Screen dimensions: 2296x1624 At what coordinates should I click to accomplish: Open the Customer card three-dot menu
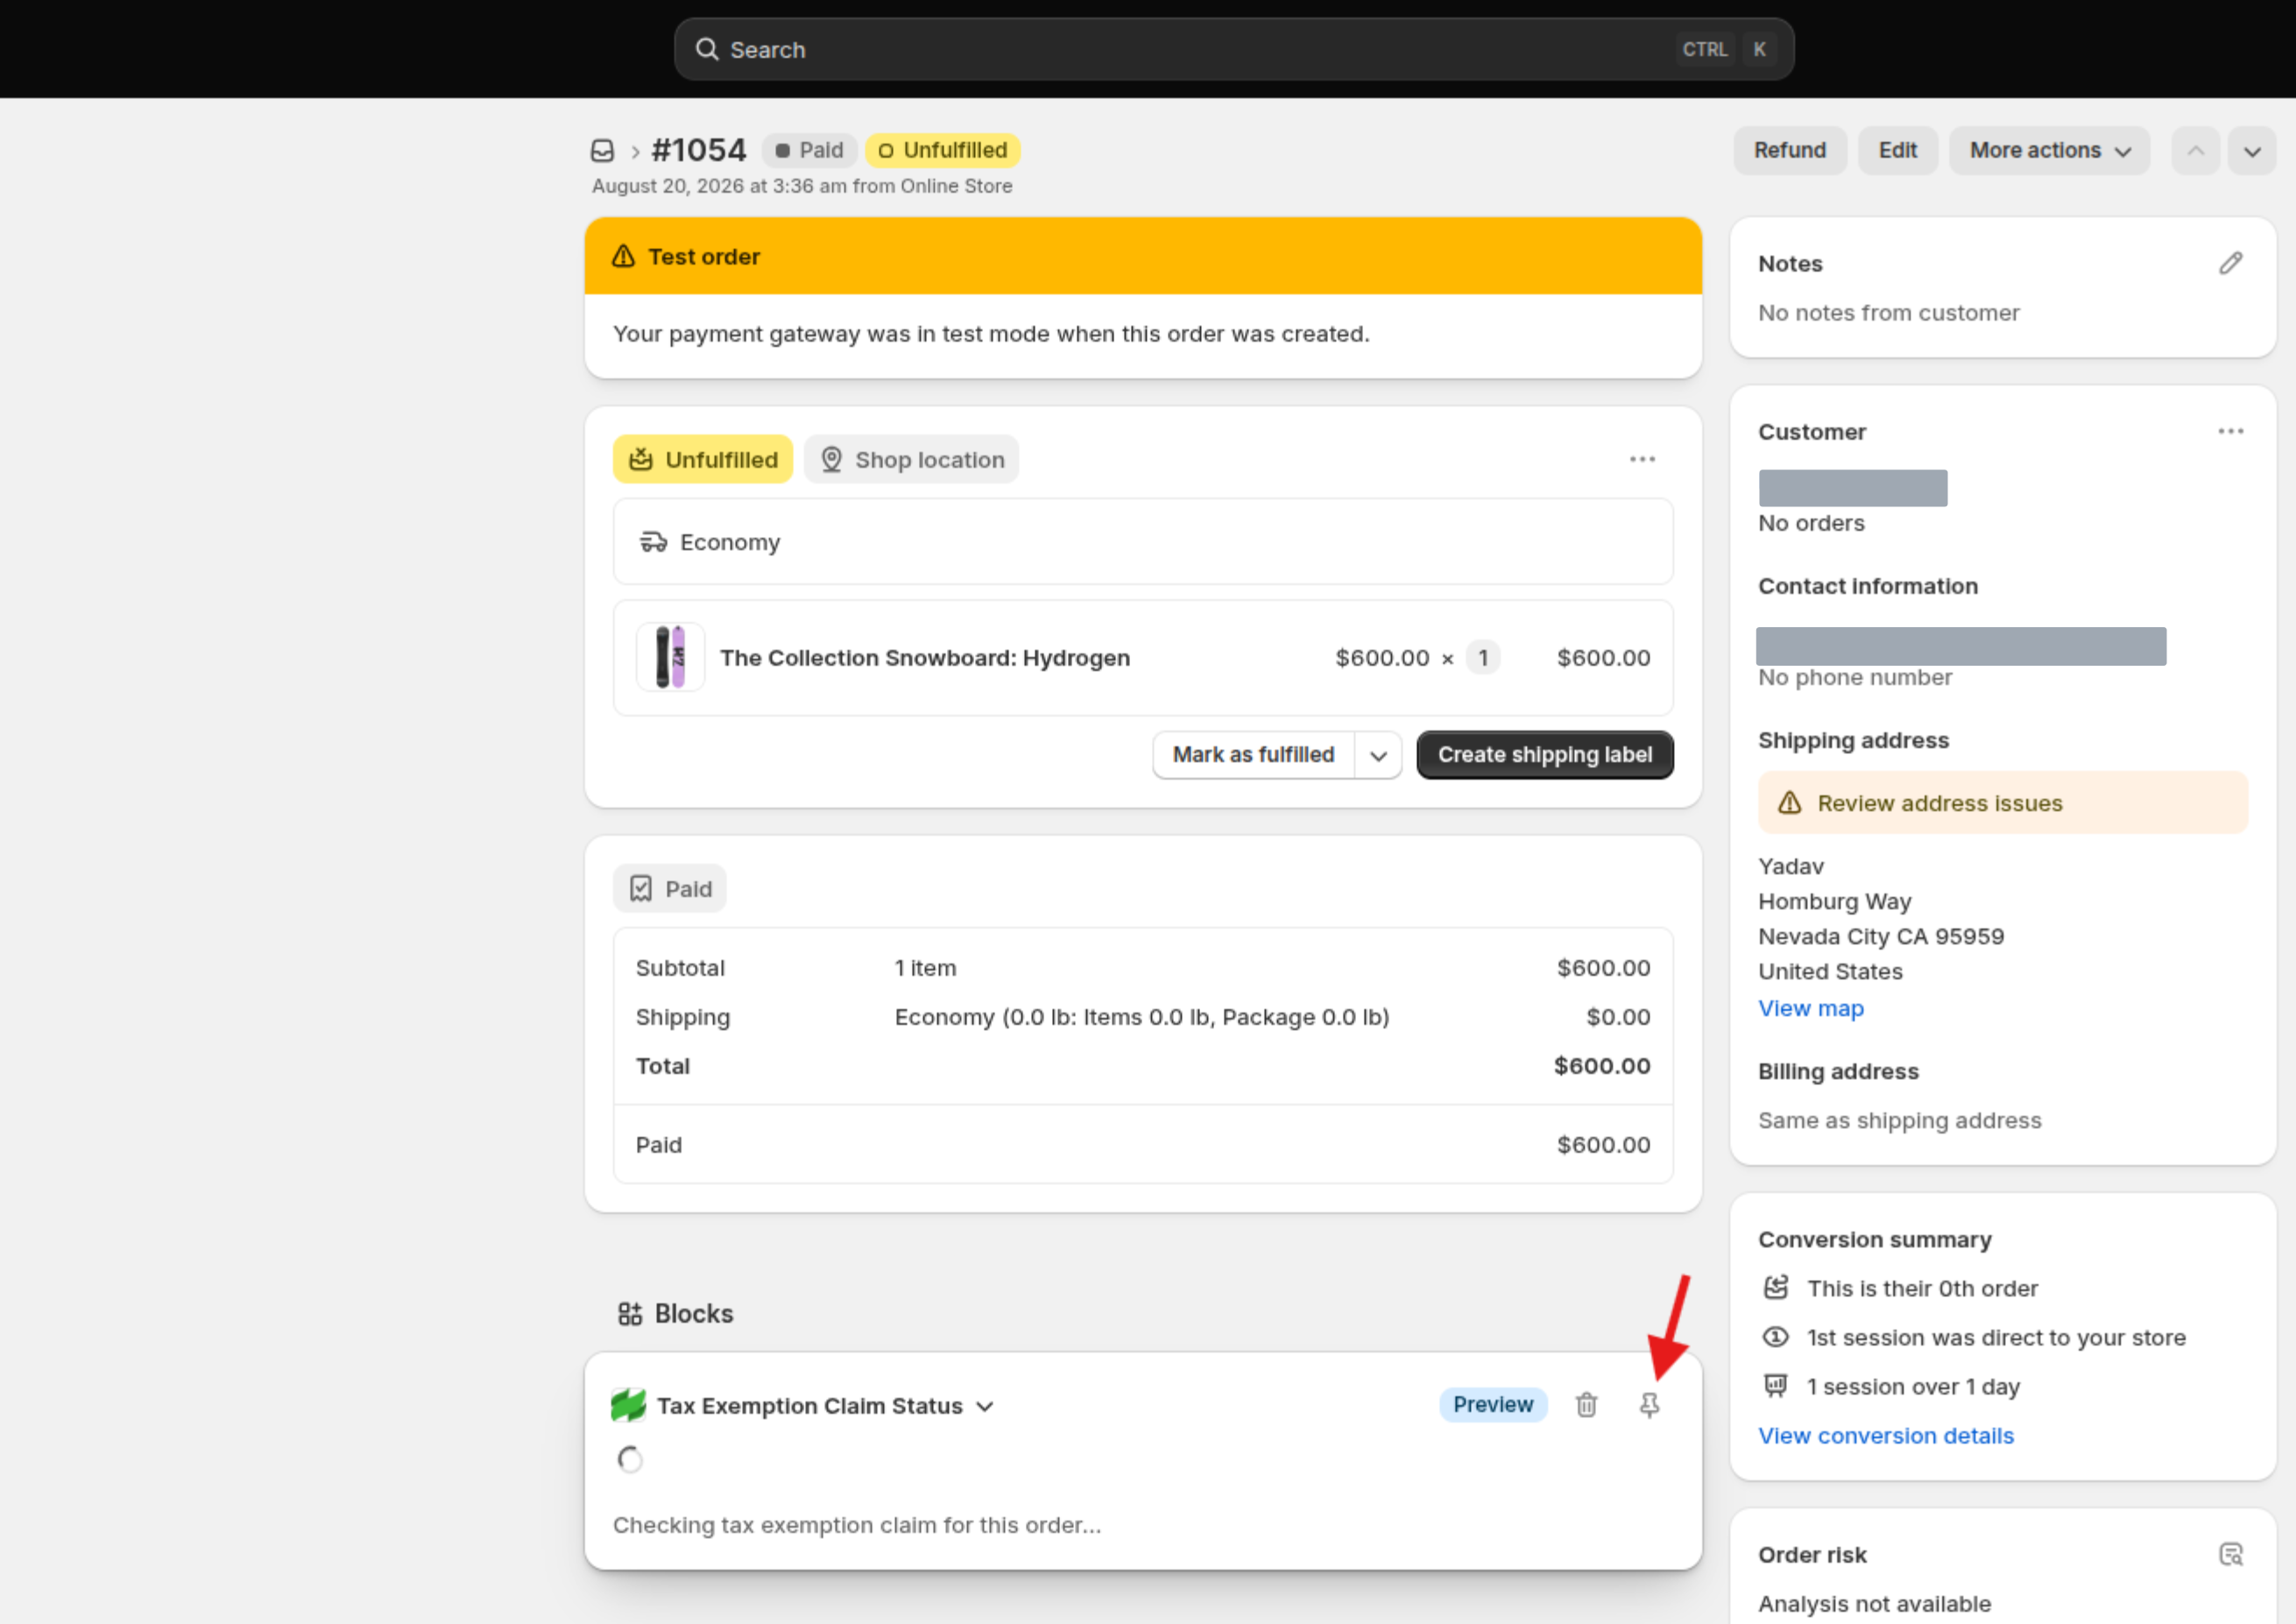[x=2230, y=431]
